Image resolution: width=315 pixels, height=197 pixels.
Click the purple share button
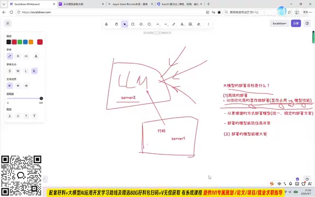point(296,24)
